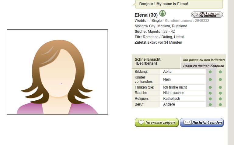Viewport: 234px width, 145px height.
Task: Click the first green dot in Bildung row
Action: point(210,72)
